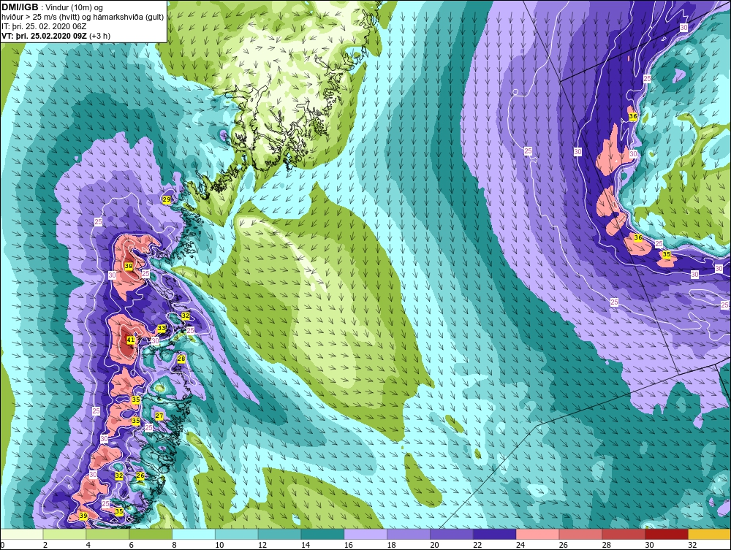Screen dimensions: 731x550
Task: Click the DMI/IGB title text
Action: pos(20,7)
